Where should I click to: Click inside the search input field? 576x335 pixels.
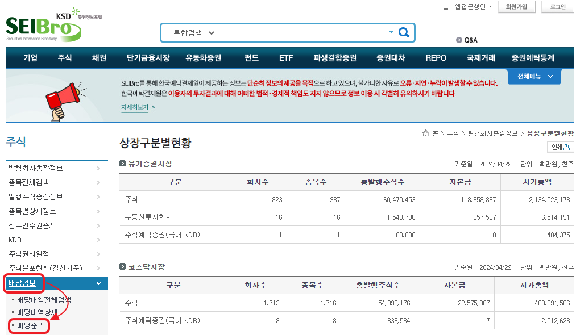tap(301, 33)
